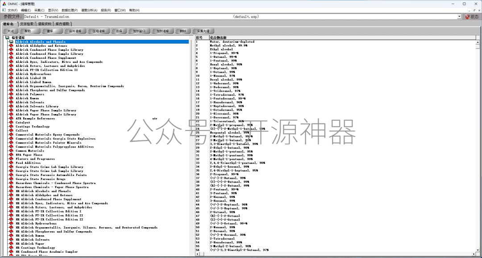Click the book icon next to Aldrich Raman
The image size is (482, 258).
tap(11, 98)
